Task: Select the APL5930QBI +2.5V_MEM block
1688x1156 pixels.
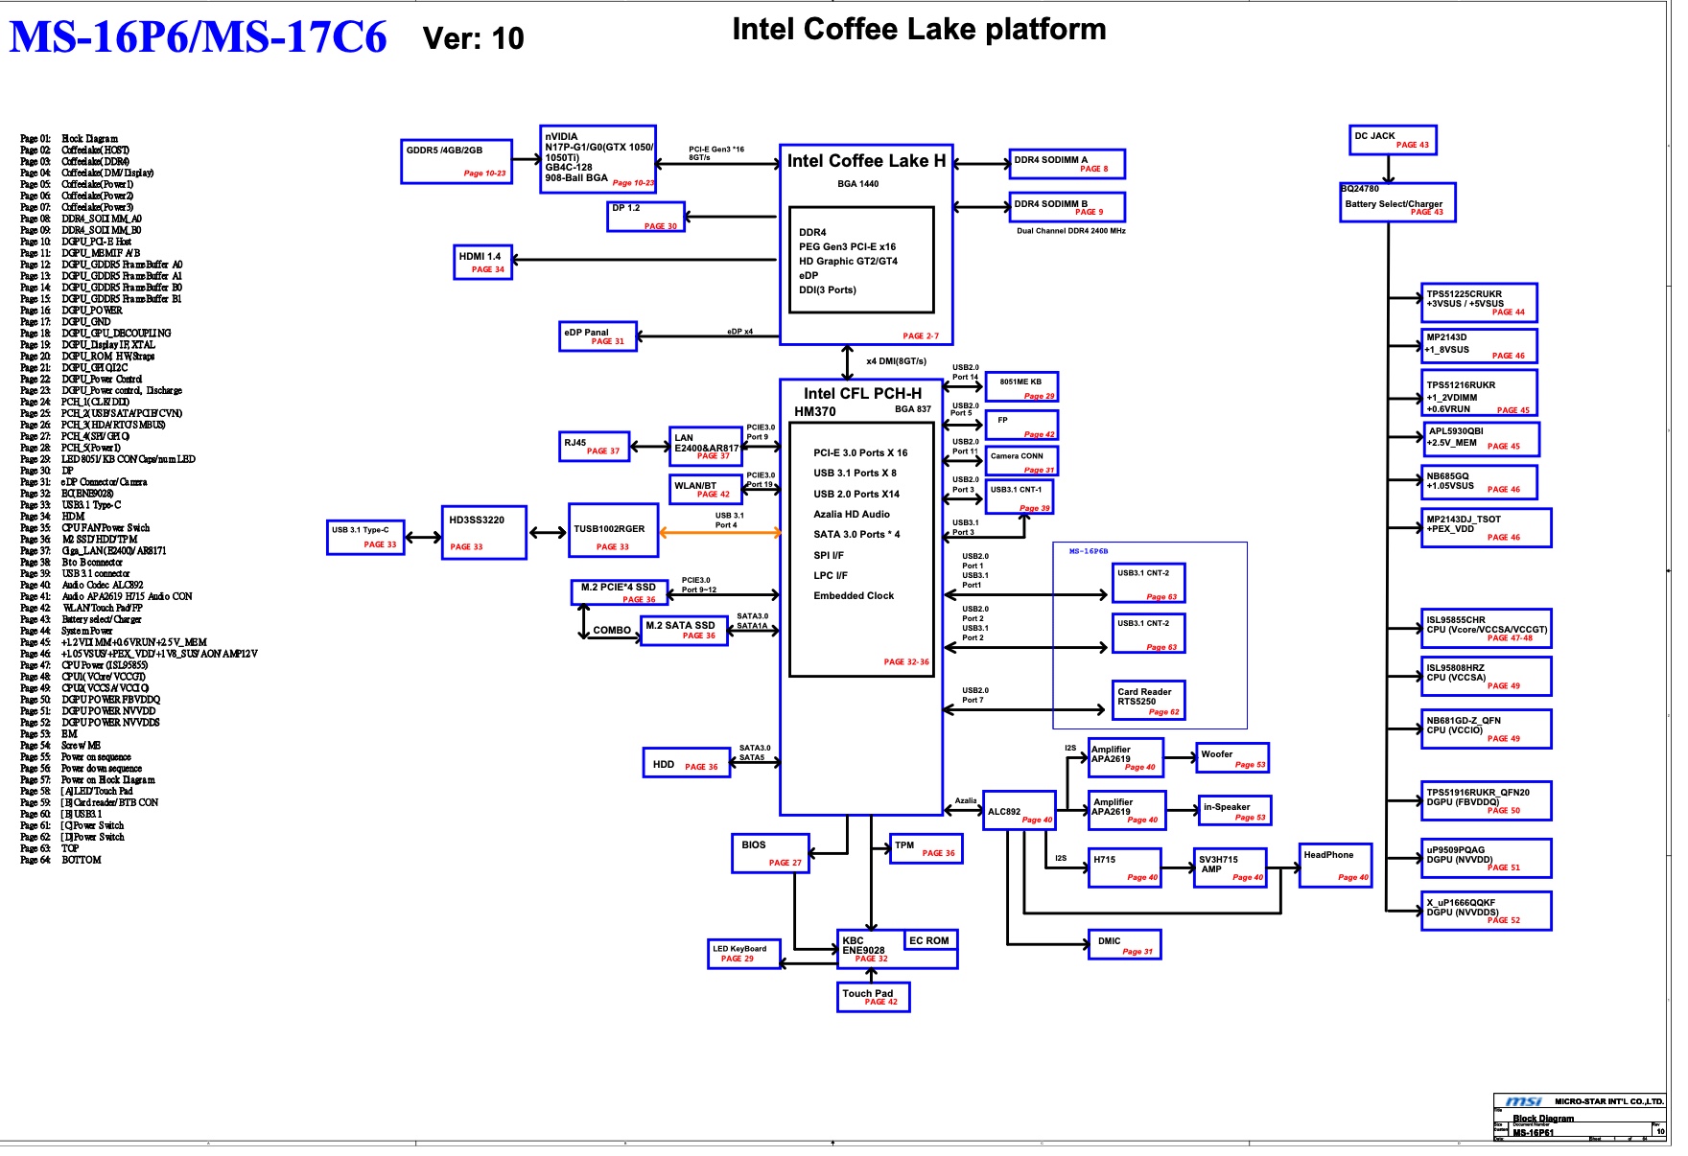Action: pos(1481,439)
